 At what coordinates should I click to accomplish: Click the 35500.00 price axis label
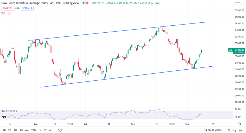[x=240, y=10]
